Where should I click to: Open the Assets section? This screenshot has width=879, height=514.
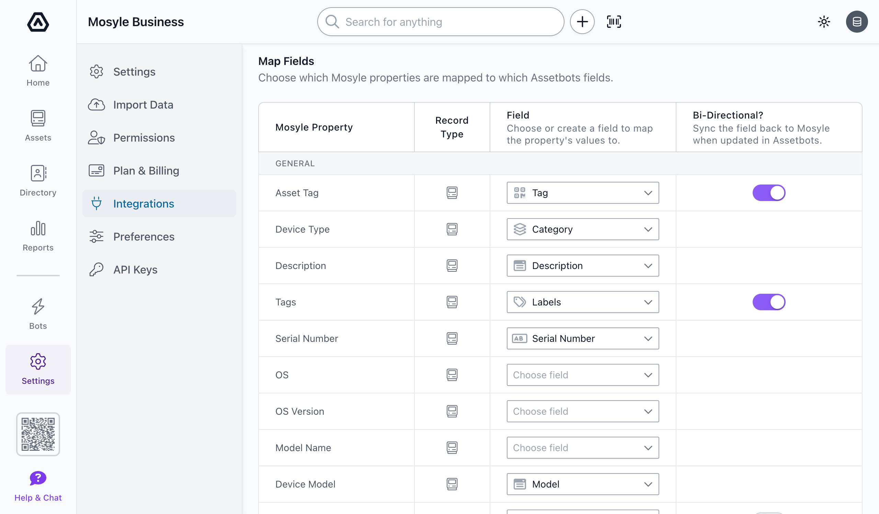point(38,126)
